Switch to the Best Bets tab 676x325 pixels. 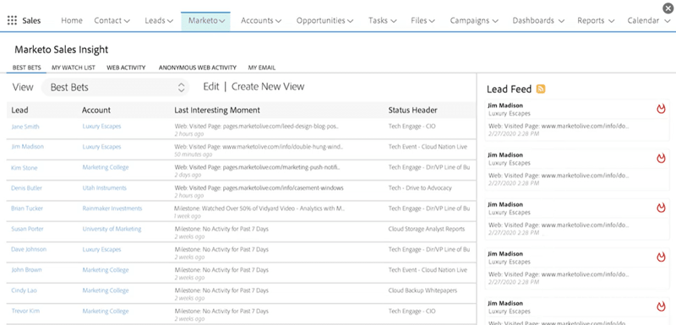pyautogui.click(x=27, y=68)
